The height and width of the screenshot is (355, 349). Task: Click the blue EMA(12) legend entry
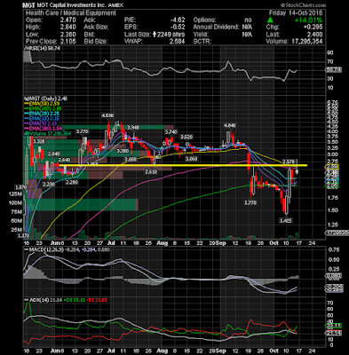[x=43, y=118]
